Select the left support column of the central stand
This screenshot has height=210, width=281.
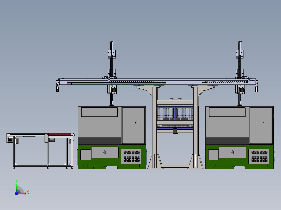coord(155,127)
